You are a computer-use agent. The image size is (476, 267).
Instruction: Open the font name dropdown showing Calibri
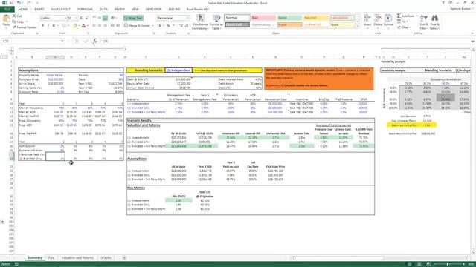pos(65,18)
